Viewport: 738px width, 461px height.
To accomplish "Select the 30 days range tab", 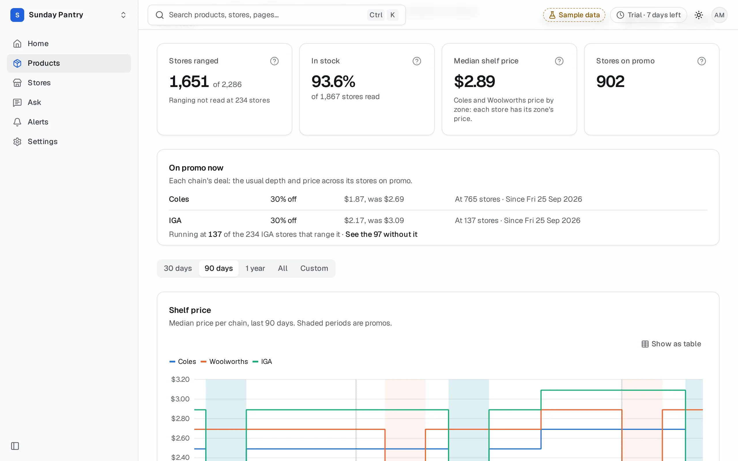I will [178, 268].
